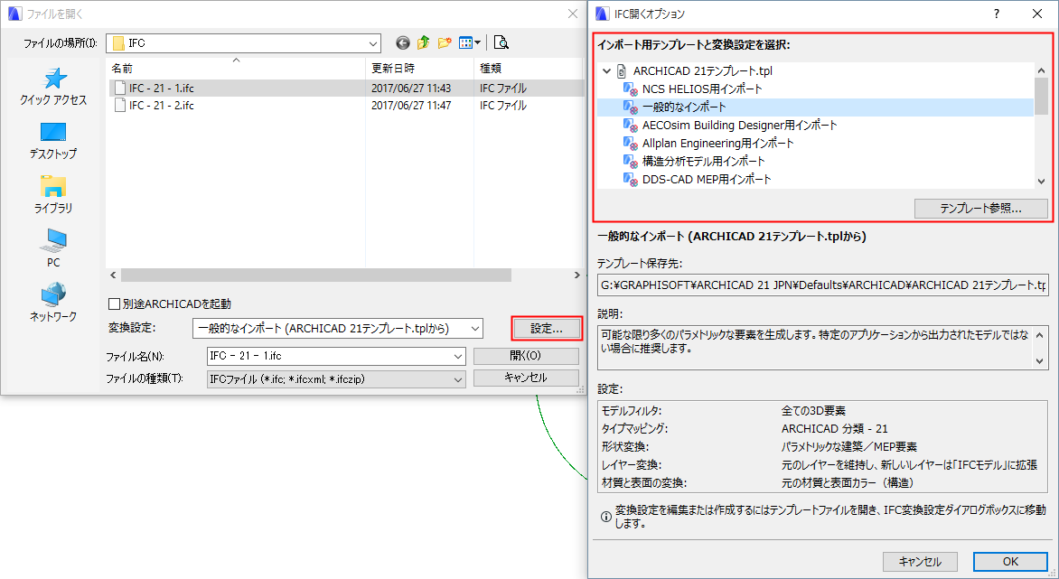Click the 構造分析モデル用インポート translator icon
1059x579 pixels.
pos(630,162)
